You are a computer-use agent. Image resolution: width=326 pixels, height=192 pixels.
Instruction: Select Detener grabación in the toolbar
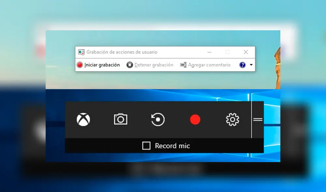coord(150,65)
